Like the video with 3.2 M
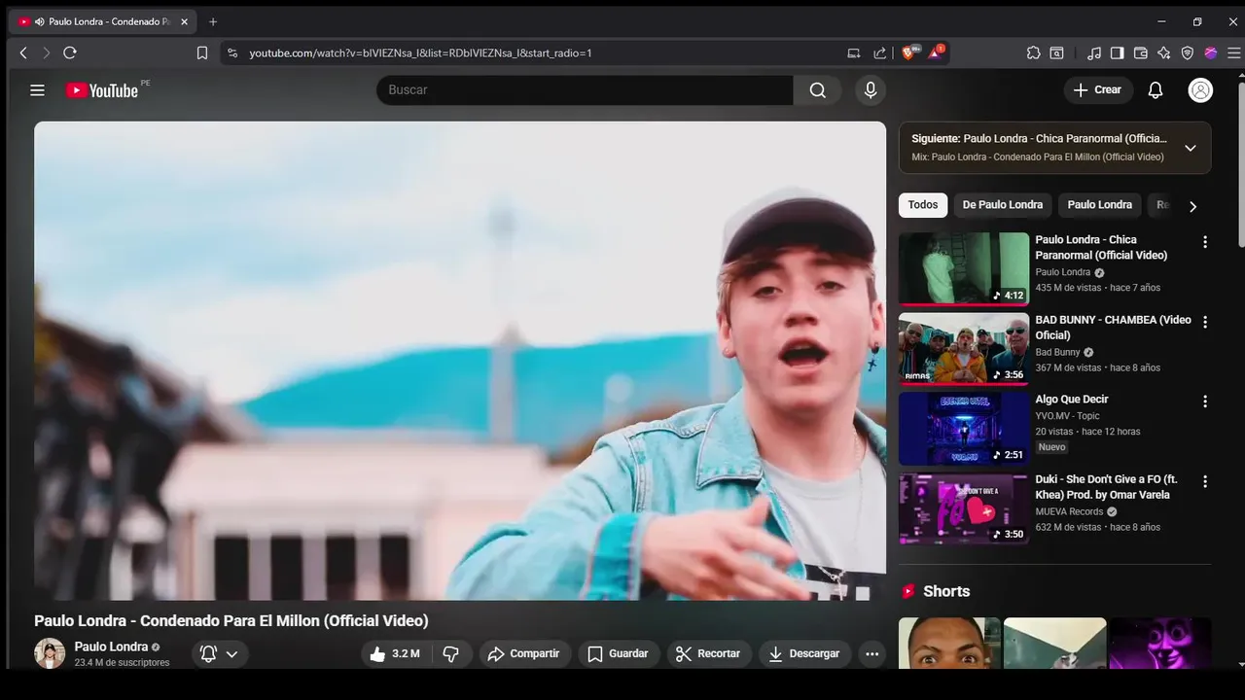 [x=395, y=654]
